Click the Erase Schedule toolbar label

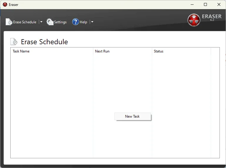[x=25, y=22]
